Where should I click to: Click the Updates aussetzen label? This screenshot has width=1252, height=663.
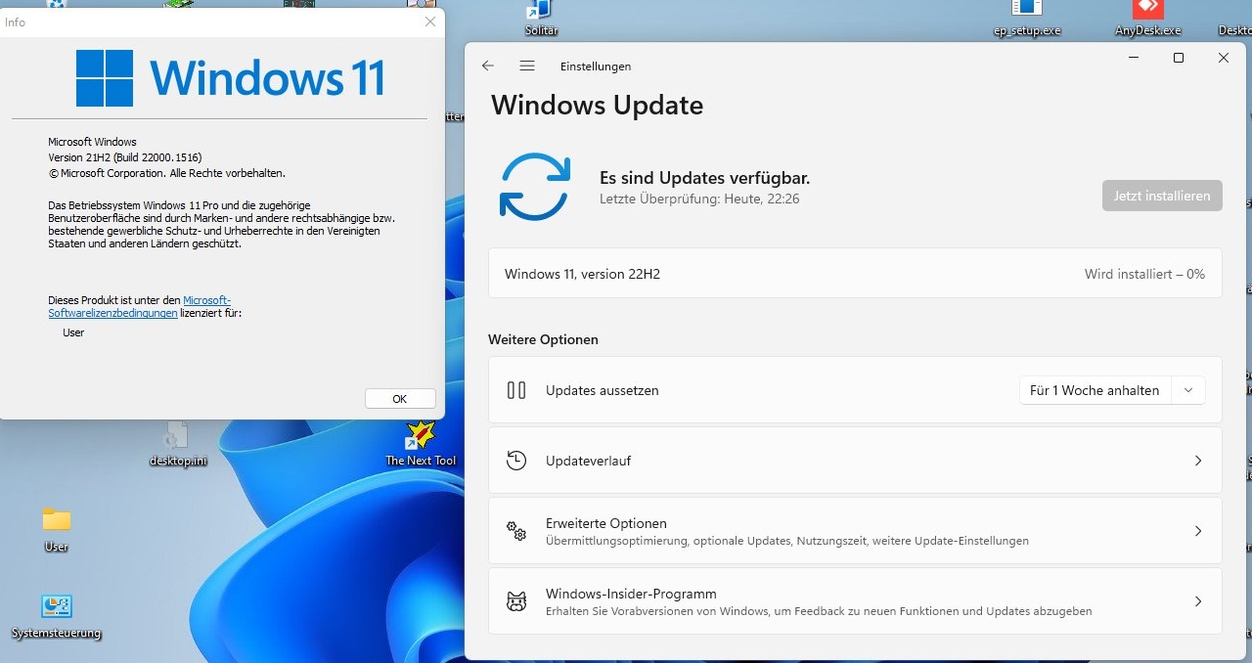pos(603,390)
